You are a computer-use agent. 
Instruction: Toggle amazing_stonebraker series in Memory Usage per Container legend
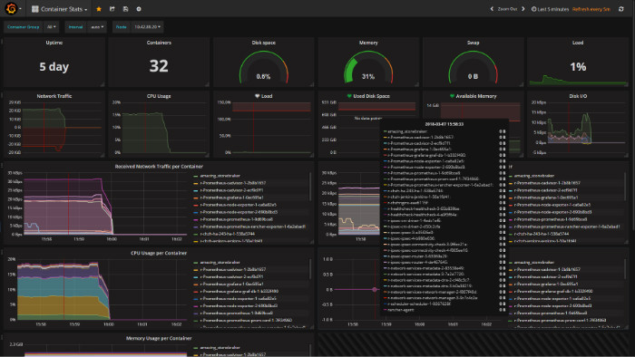[x=220, y=348]
